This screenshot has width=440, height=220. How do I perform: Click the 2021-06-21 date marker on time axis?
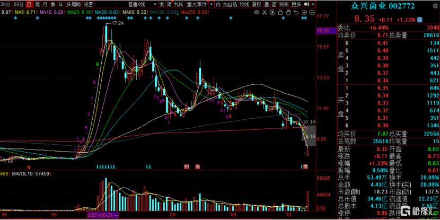tap(103, 215)
